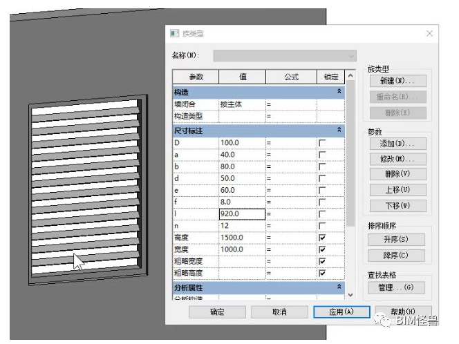
Task: Collapse the 构造 parameter group
Action: (339, 92)
